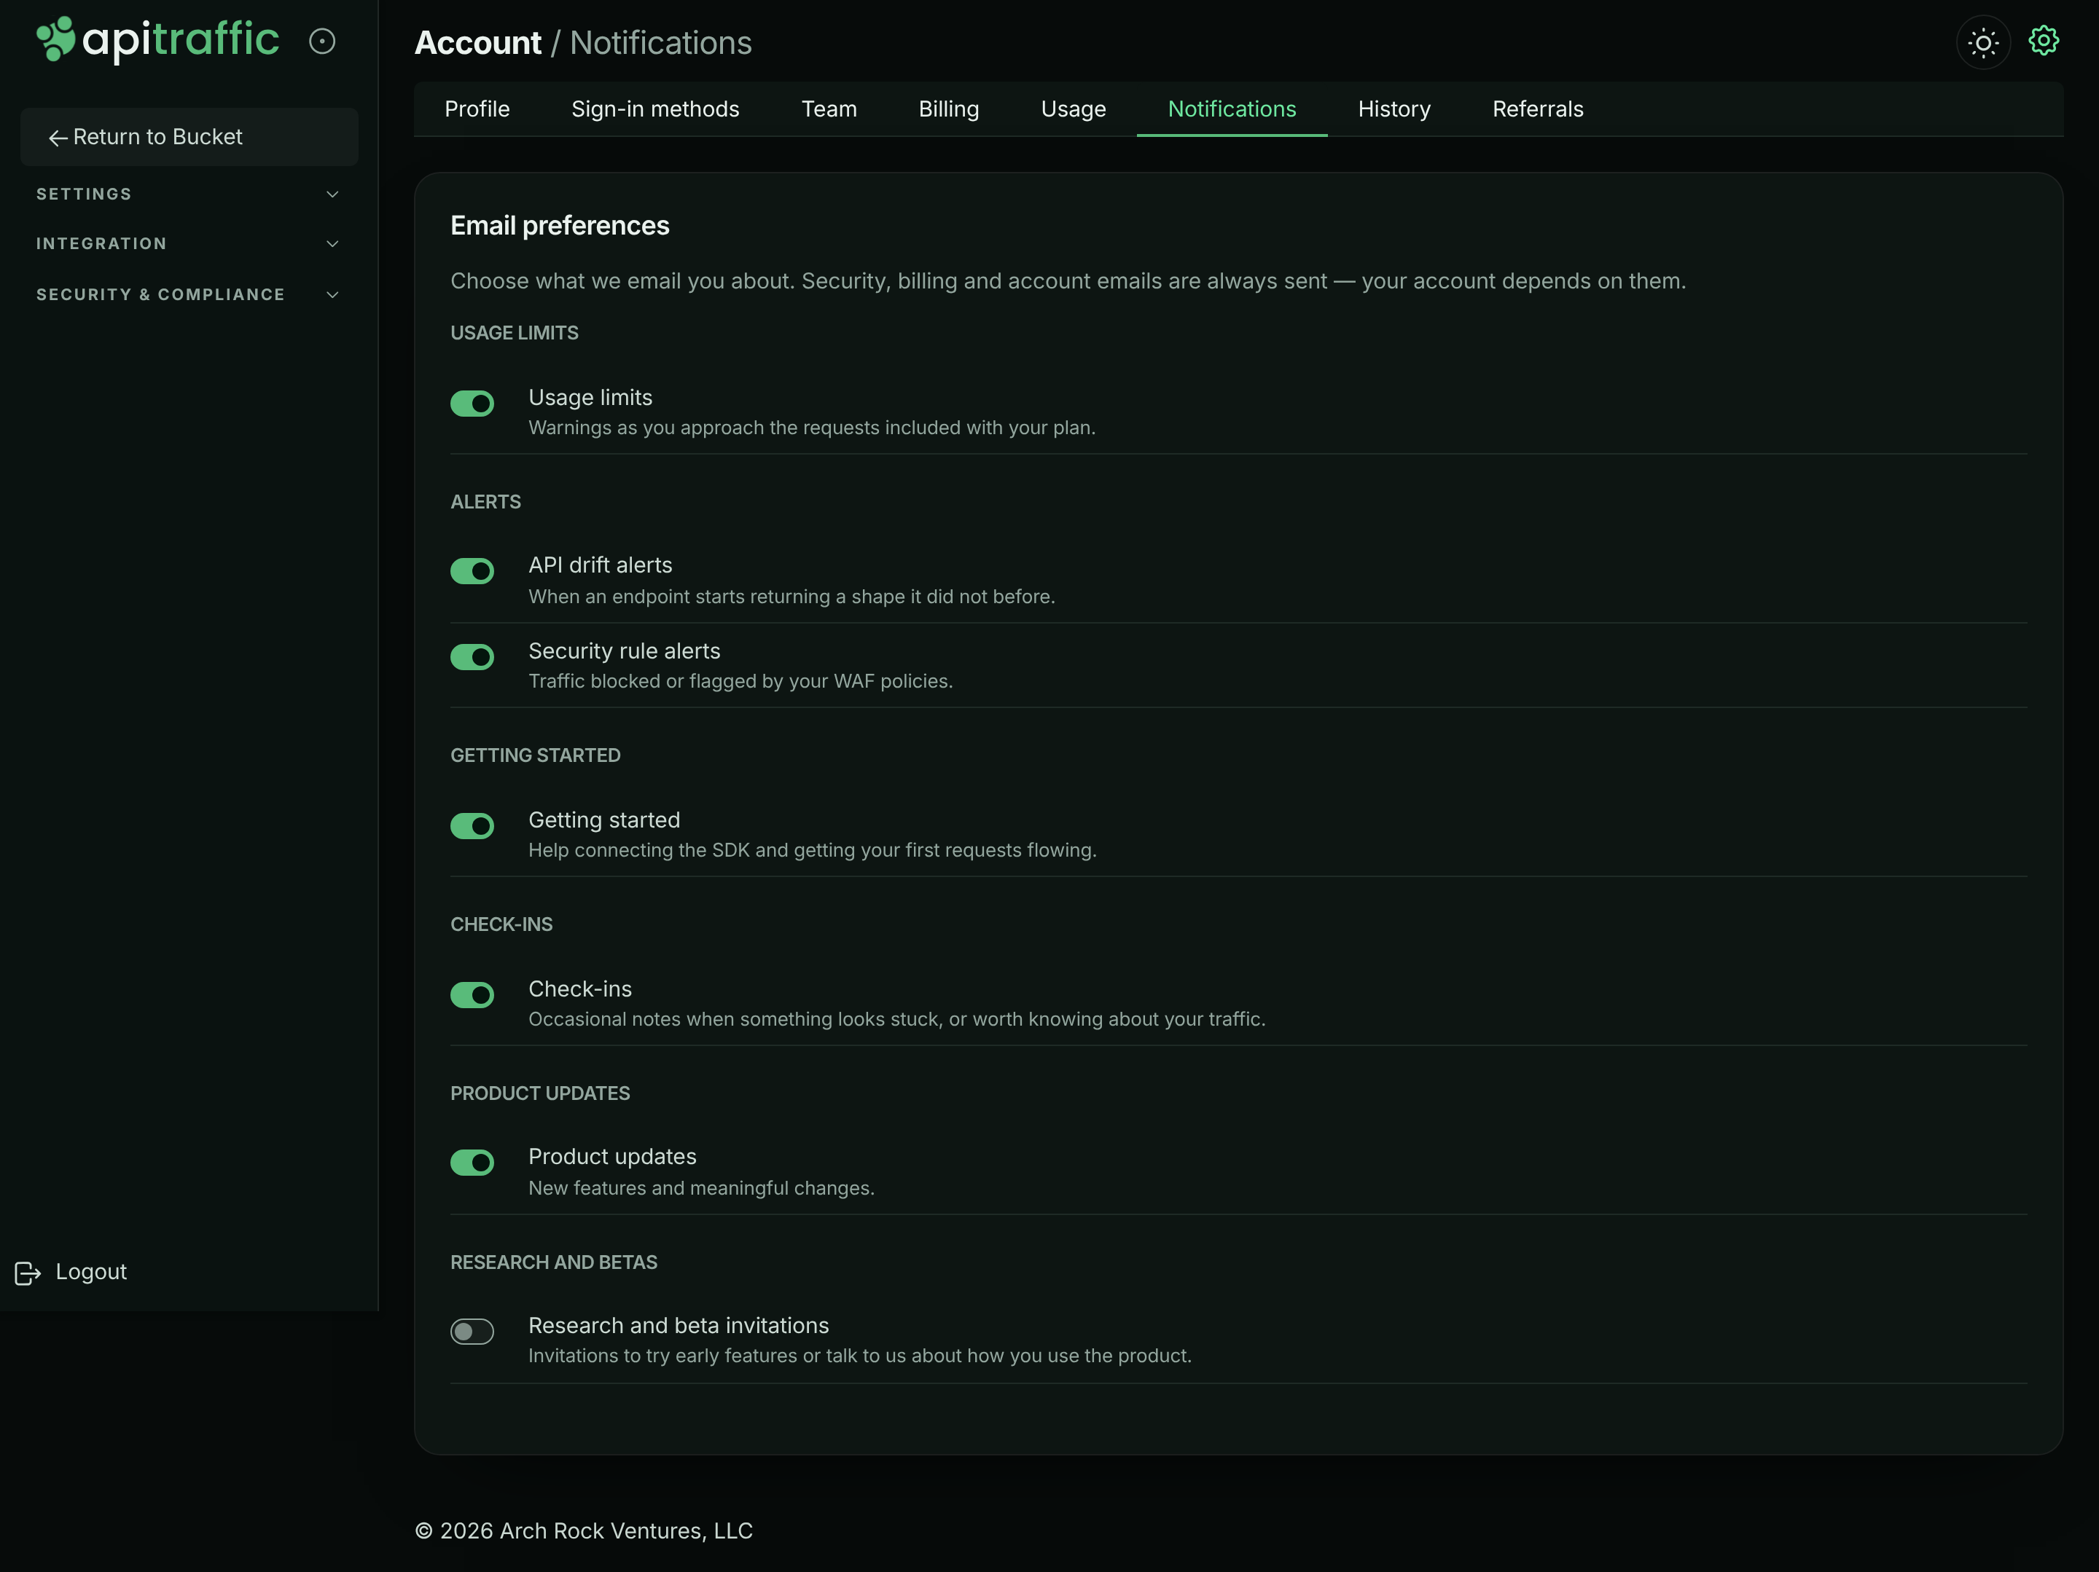Expand the Integration sidebar section

(189, 244)
